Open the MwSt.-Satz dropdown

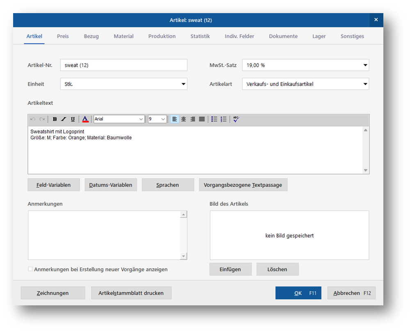click(x=365, y=65)
